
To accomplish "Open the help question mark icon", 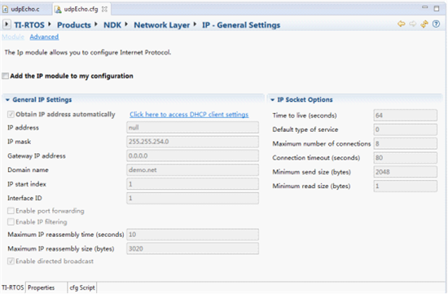I will 436,24.
